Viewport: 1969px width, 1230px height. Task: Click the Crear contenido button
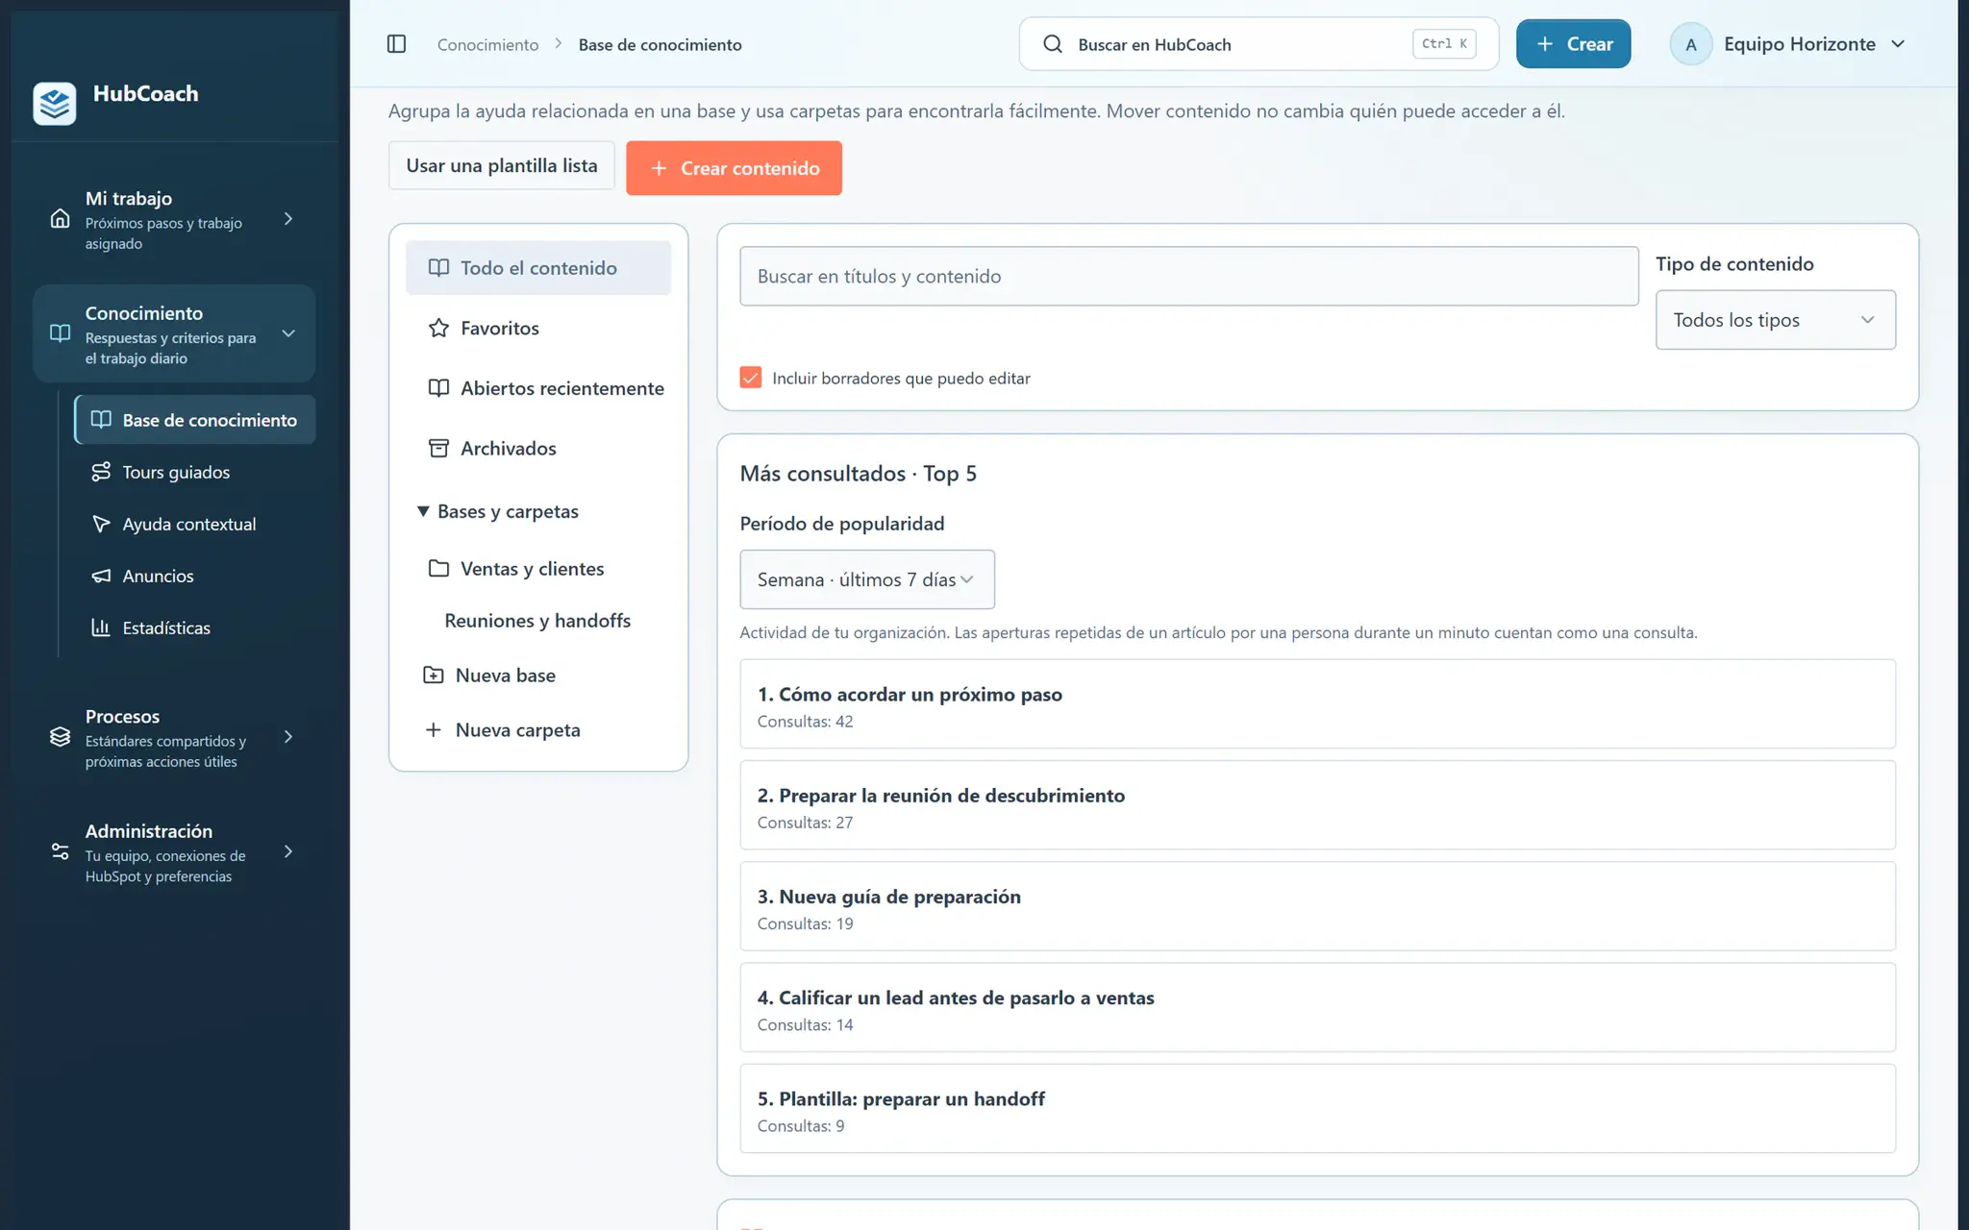pyautogui.click(x=734, y=168)
